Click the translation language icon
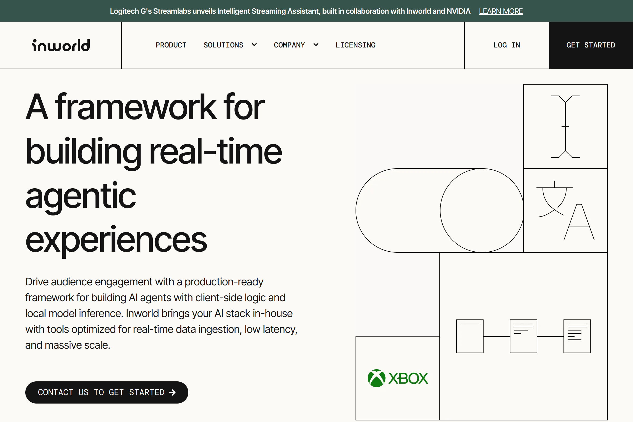This screenshot has width=633, height=422. pos(565,210)
